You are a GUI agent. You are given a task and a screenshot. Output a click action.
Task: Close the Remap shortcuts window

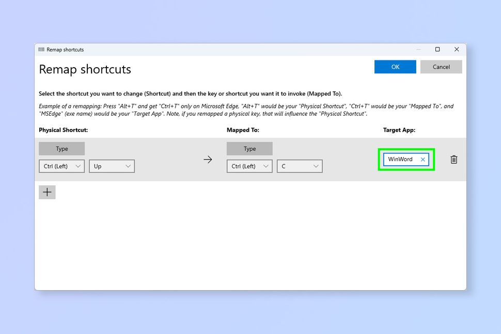(x=457, y=49)
